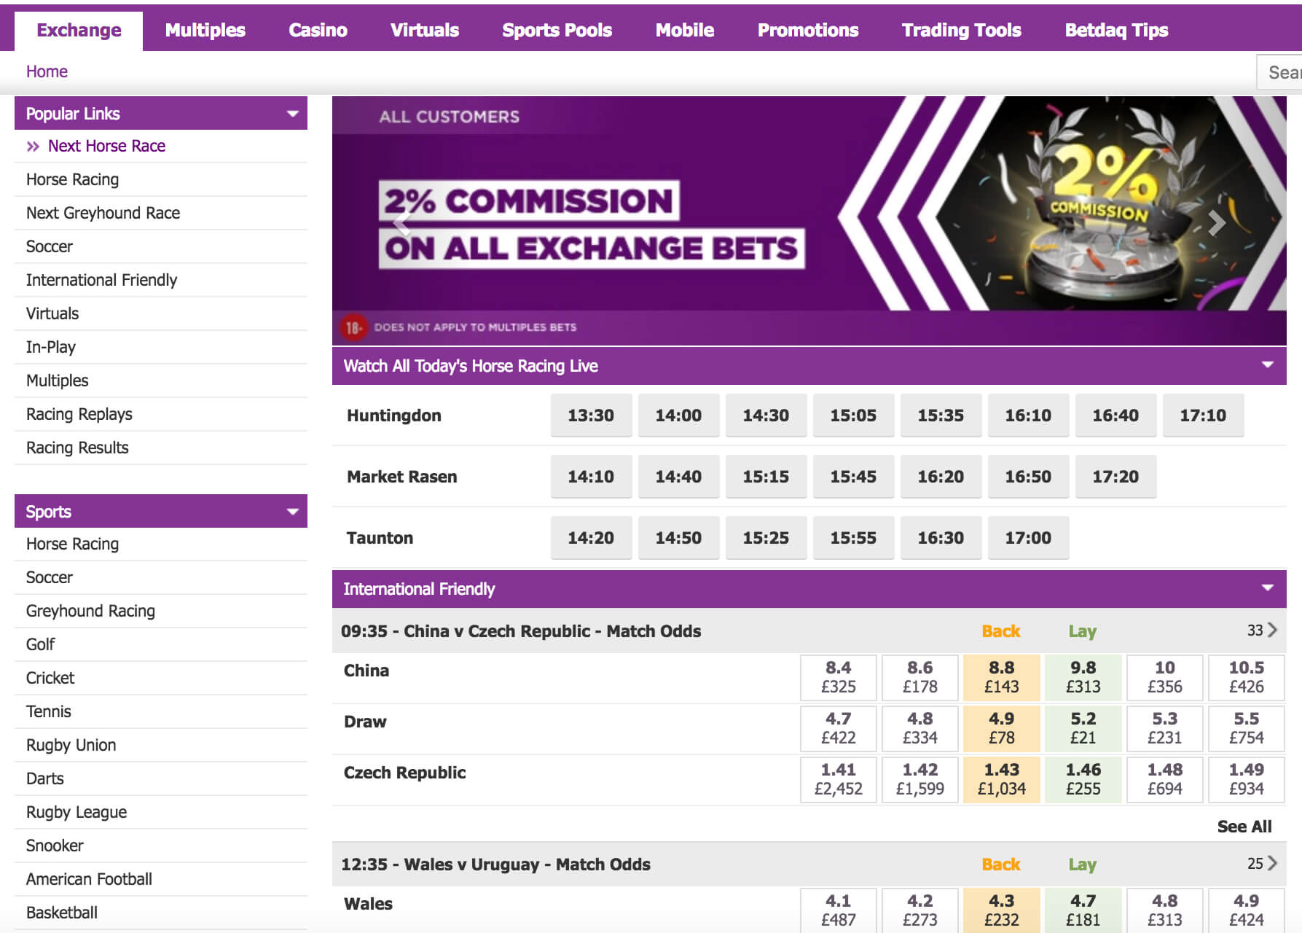Click the banner previous-slide arrow

pyautogui.click(x=401, y=222)
